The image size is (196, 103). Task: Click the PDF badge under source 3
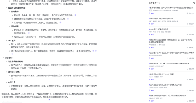(151, 32)
